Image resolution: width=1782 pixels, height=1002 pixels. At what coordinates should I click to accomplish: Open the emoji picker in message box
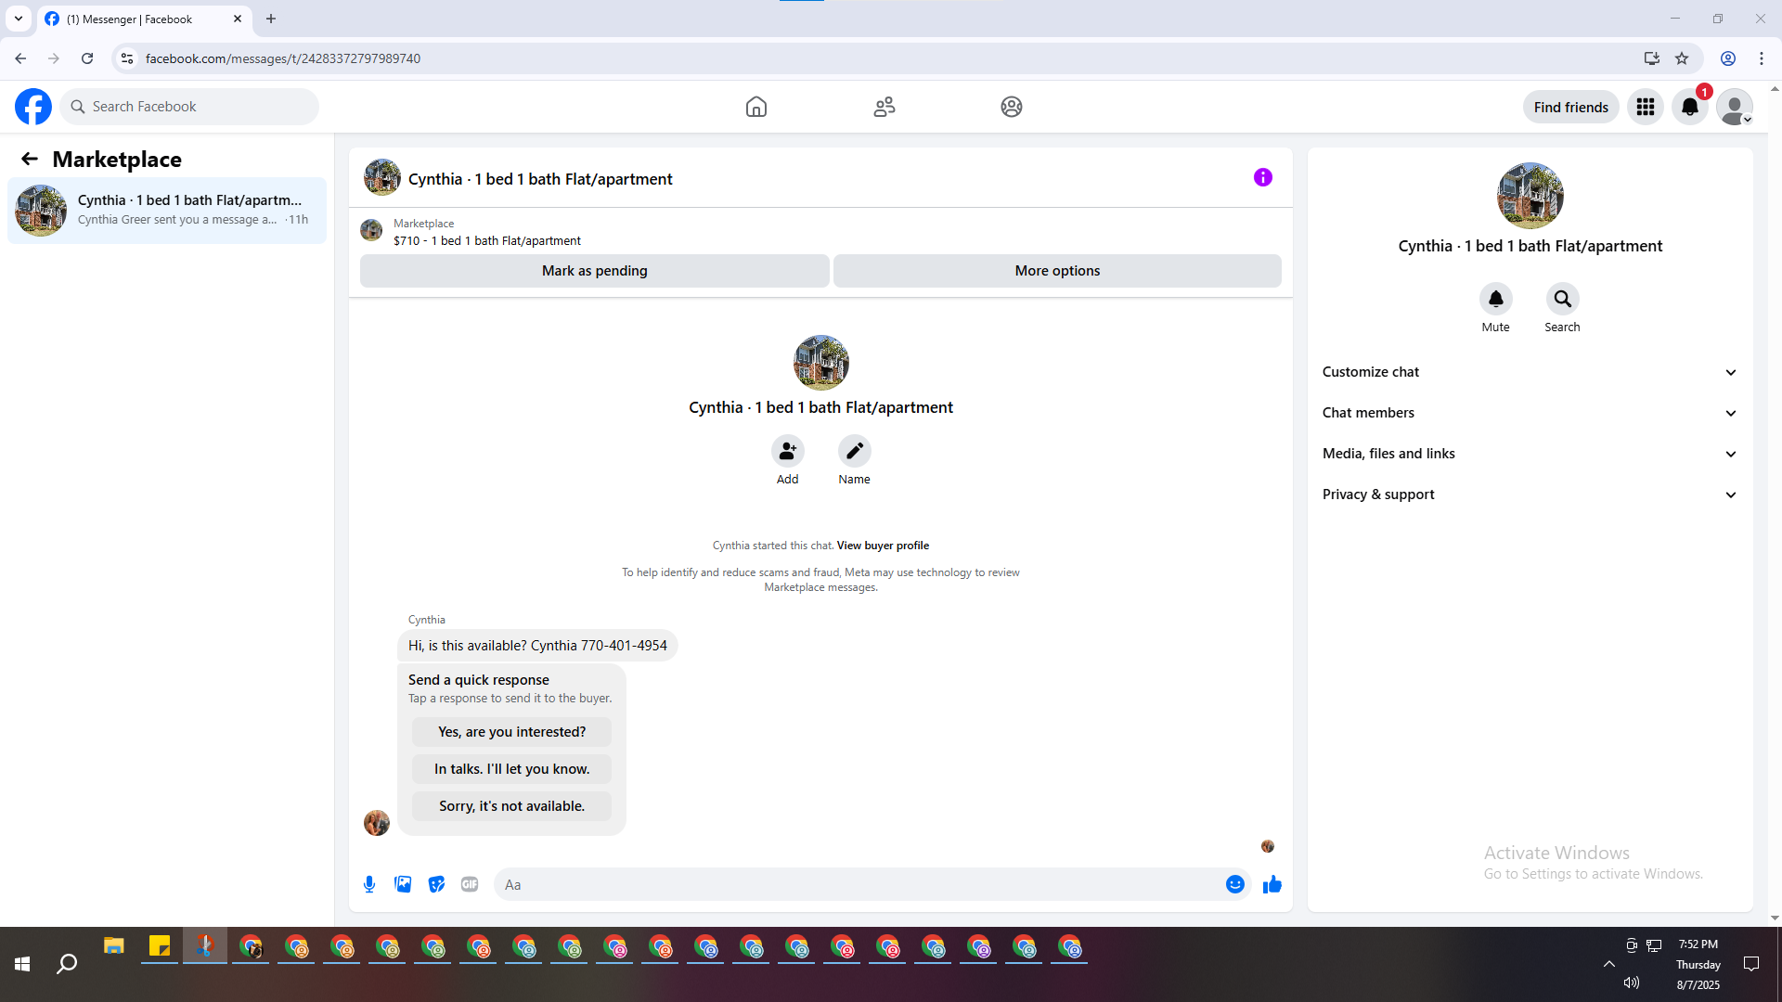click(1235, 885)
